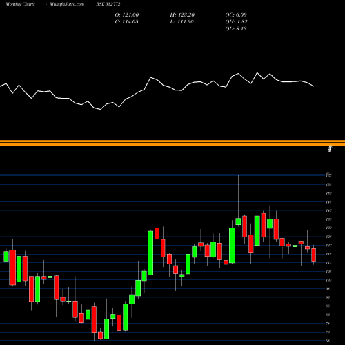345x345 pixels.
Task: Select the "OH: 1.82" reading
Action: [237, 21]
